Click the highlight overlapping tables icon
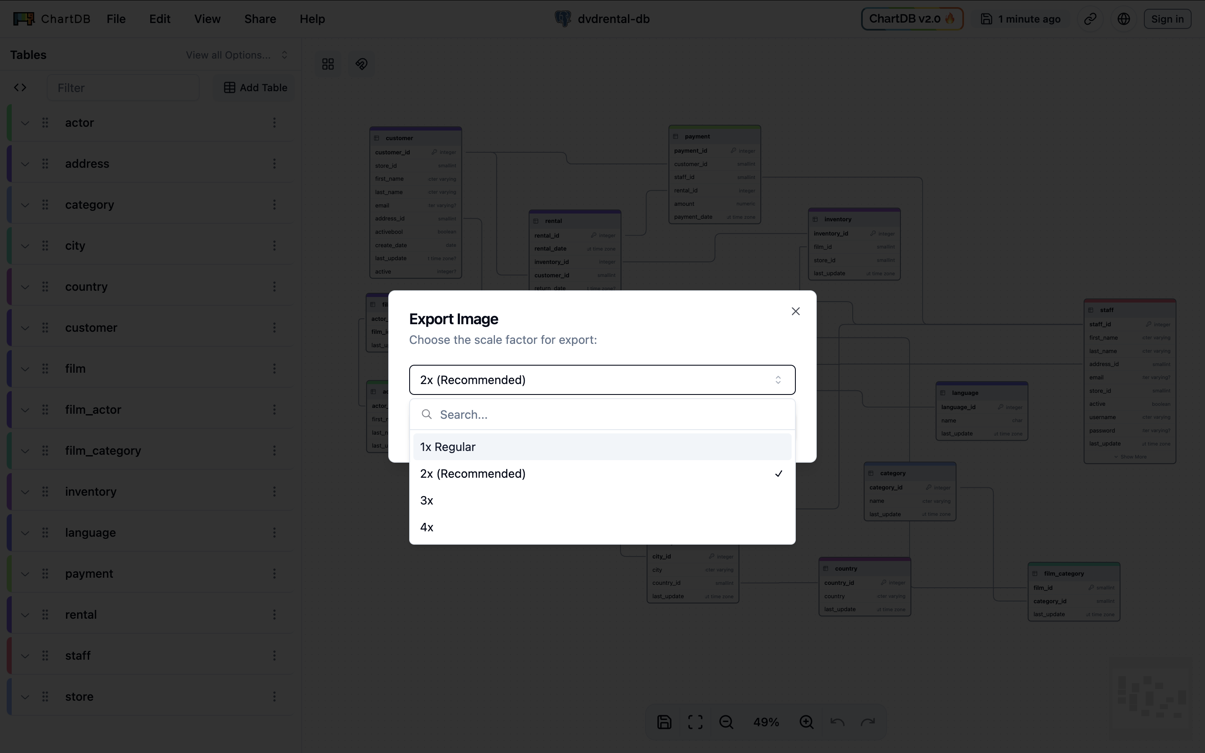Viewport: 1205px width, 753px height. click(x=361, y=64)
